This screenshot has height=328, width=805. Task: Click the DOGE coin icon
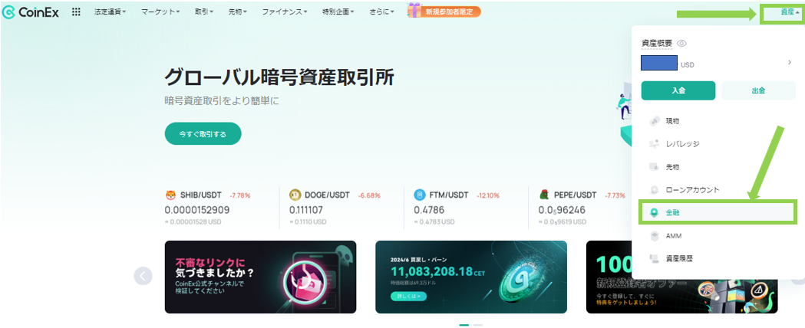tap(295, 195)
